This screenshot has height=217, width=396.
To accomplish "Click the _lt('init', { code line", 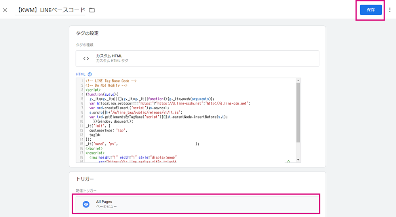I will (98, 126).
